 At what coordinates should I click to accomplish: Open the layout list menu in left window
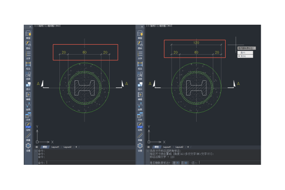[37, 147]
